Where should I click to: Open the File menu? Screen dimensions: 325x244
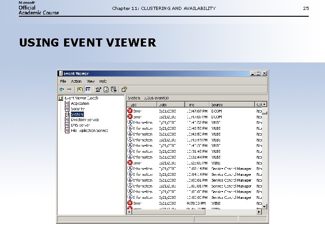click(x=63, y=81)
